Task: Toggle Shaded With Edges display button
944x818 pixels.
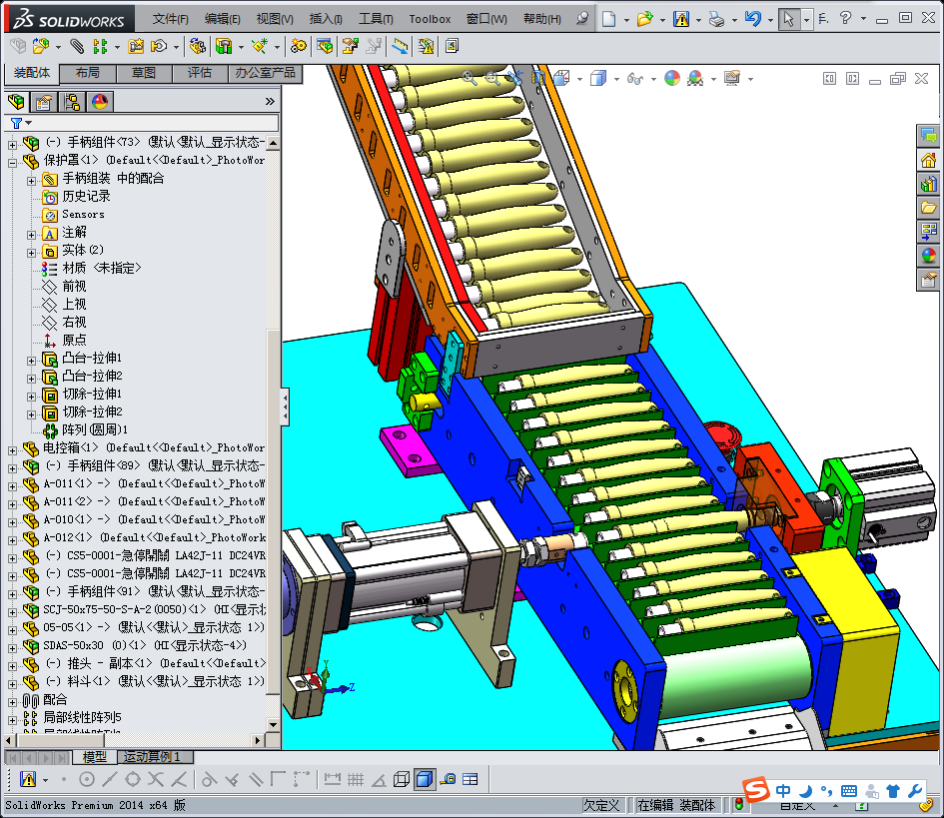Action: point(425,779)
